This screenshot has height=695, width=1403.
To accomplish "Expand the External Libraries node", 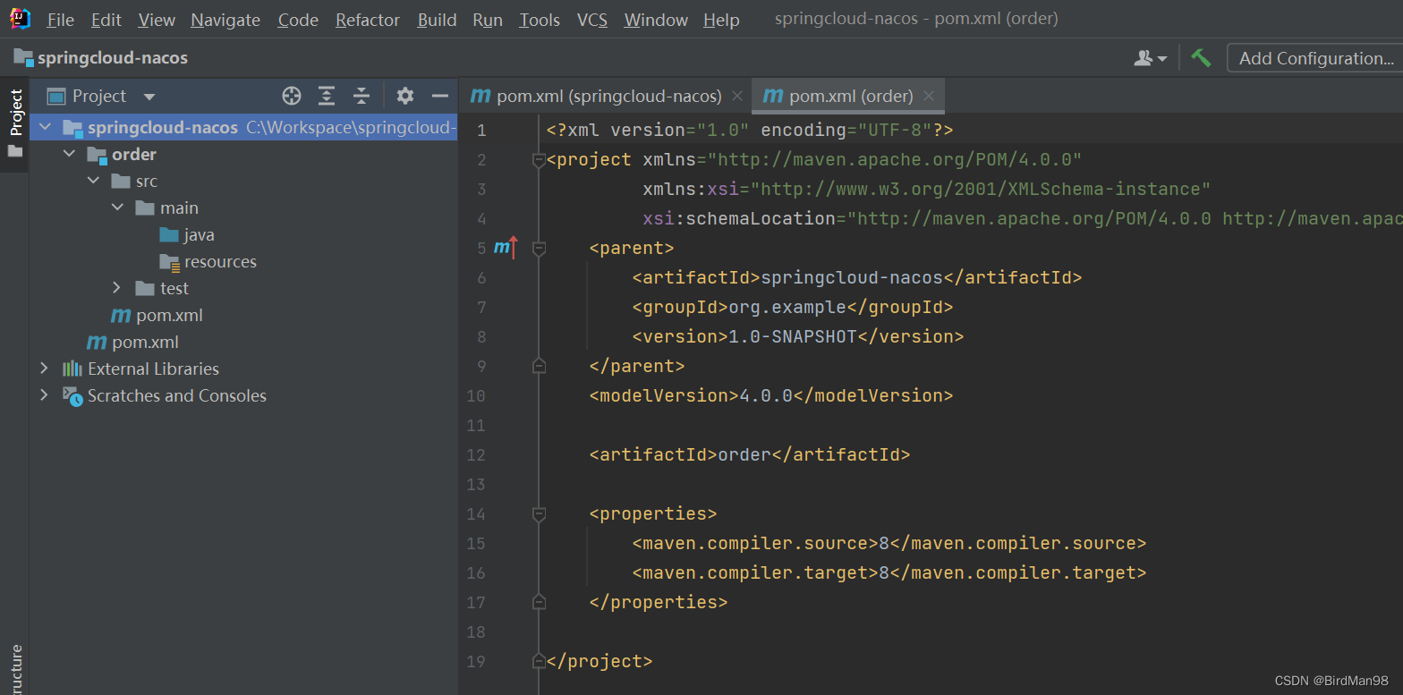I will click(45, 369).
